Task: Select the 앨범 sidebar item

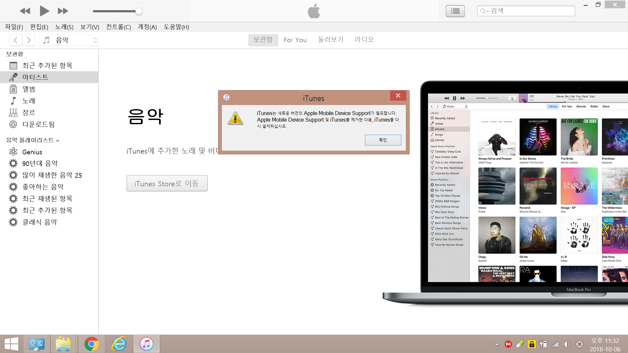Action: point(29,89)
